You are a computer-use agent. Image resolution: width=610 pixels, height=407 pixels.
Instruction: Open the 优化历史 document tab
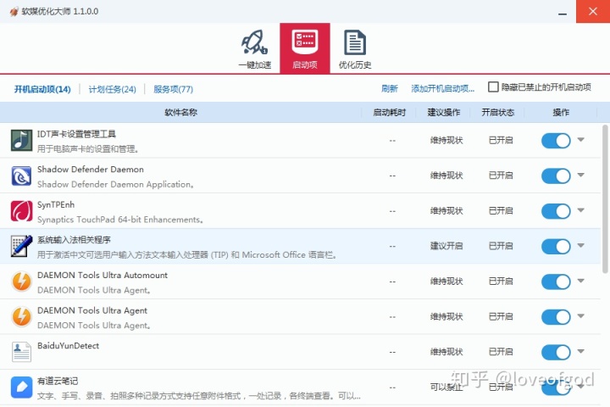point(355,48)
